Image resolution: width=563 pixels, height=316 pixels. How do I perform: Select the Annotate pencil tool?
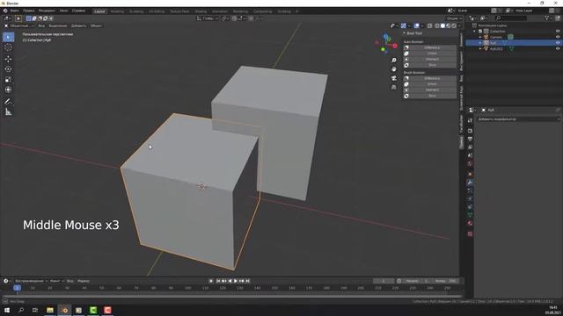tap(8, 102)
